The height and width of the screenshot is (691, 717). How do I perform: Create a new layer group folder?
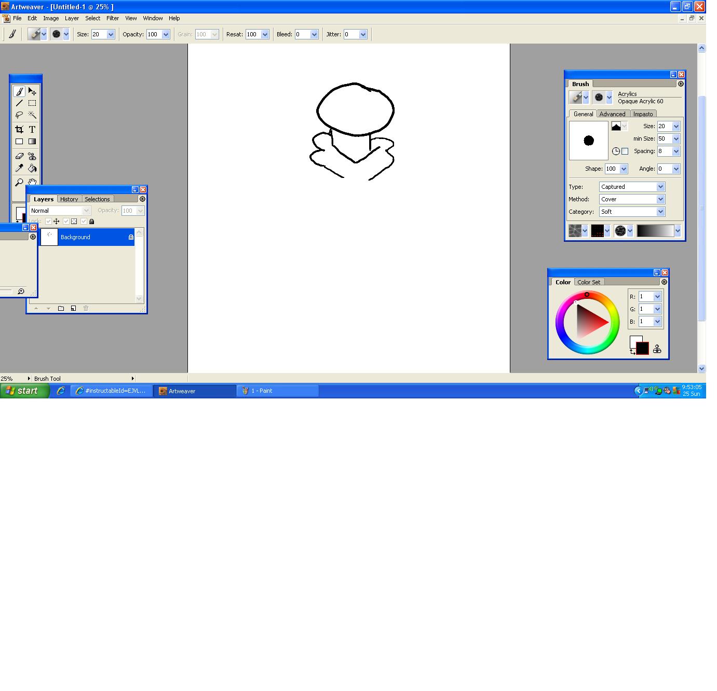(x=61, y=308)
